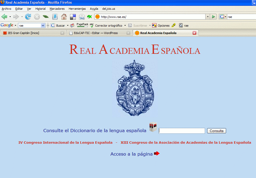The height and width of the screenshot is (178, 256).
Task: Open the Buscar options dropdown arrow
Action: [68, 25]
